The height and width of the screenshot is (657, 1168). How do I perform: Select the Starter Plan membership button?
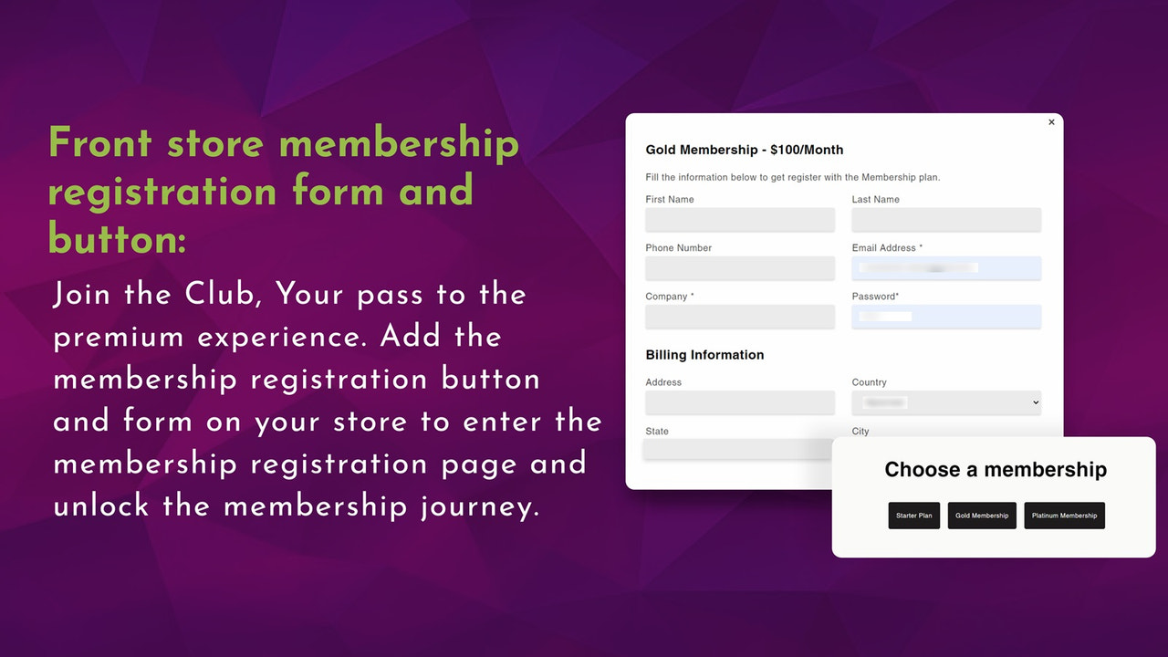click(x=913, y=515)
